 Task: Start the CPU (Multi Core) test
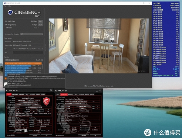pos(41,21)
